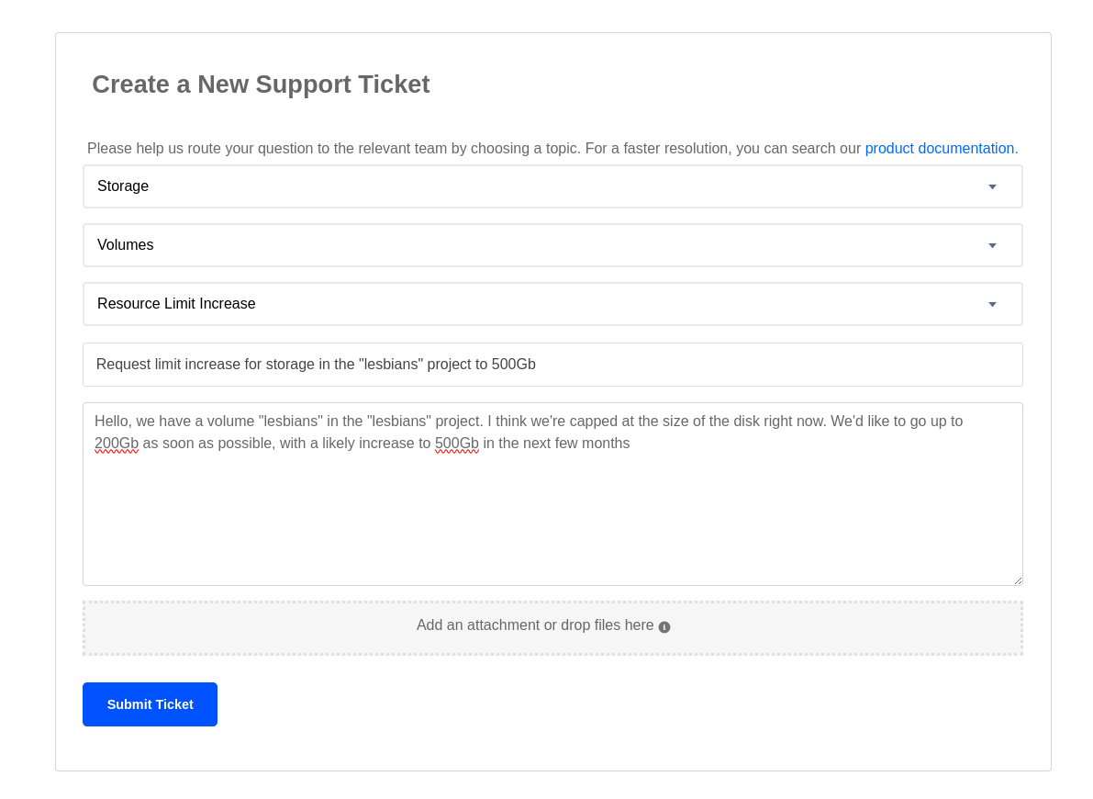Grab the description textarea resize handle
This screenshot has height=799, width=1093.
[1018, 580]
